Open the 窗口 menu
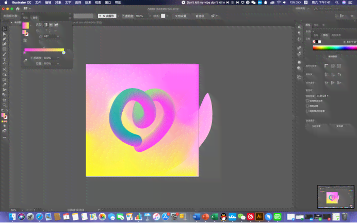The width and height of the screenshot is (357, 223). point(108,3)
